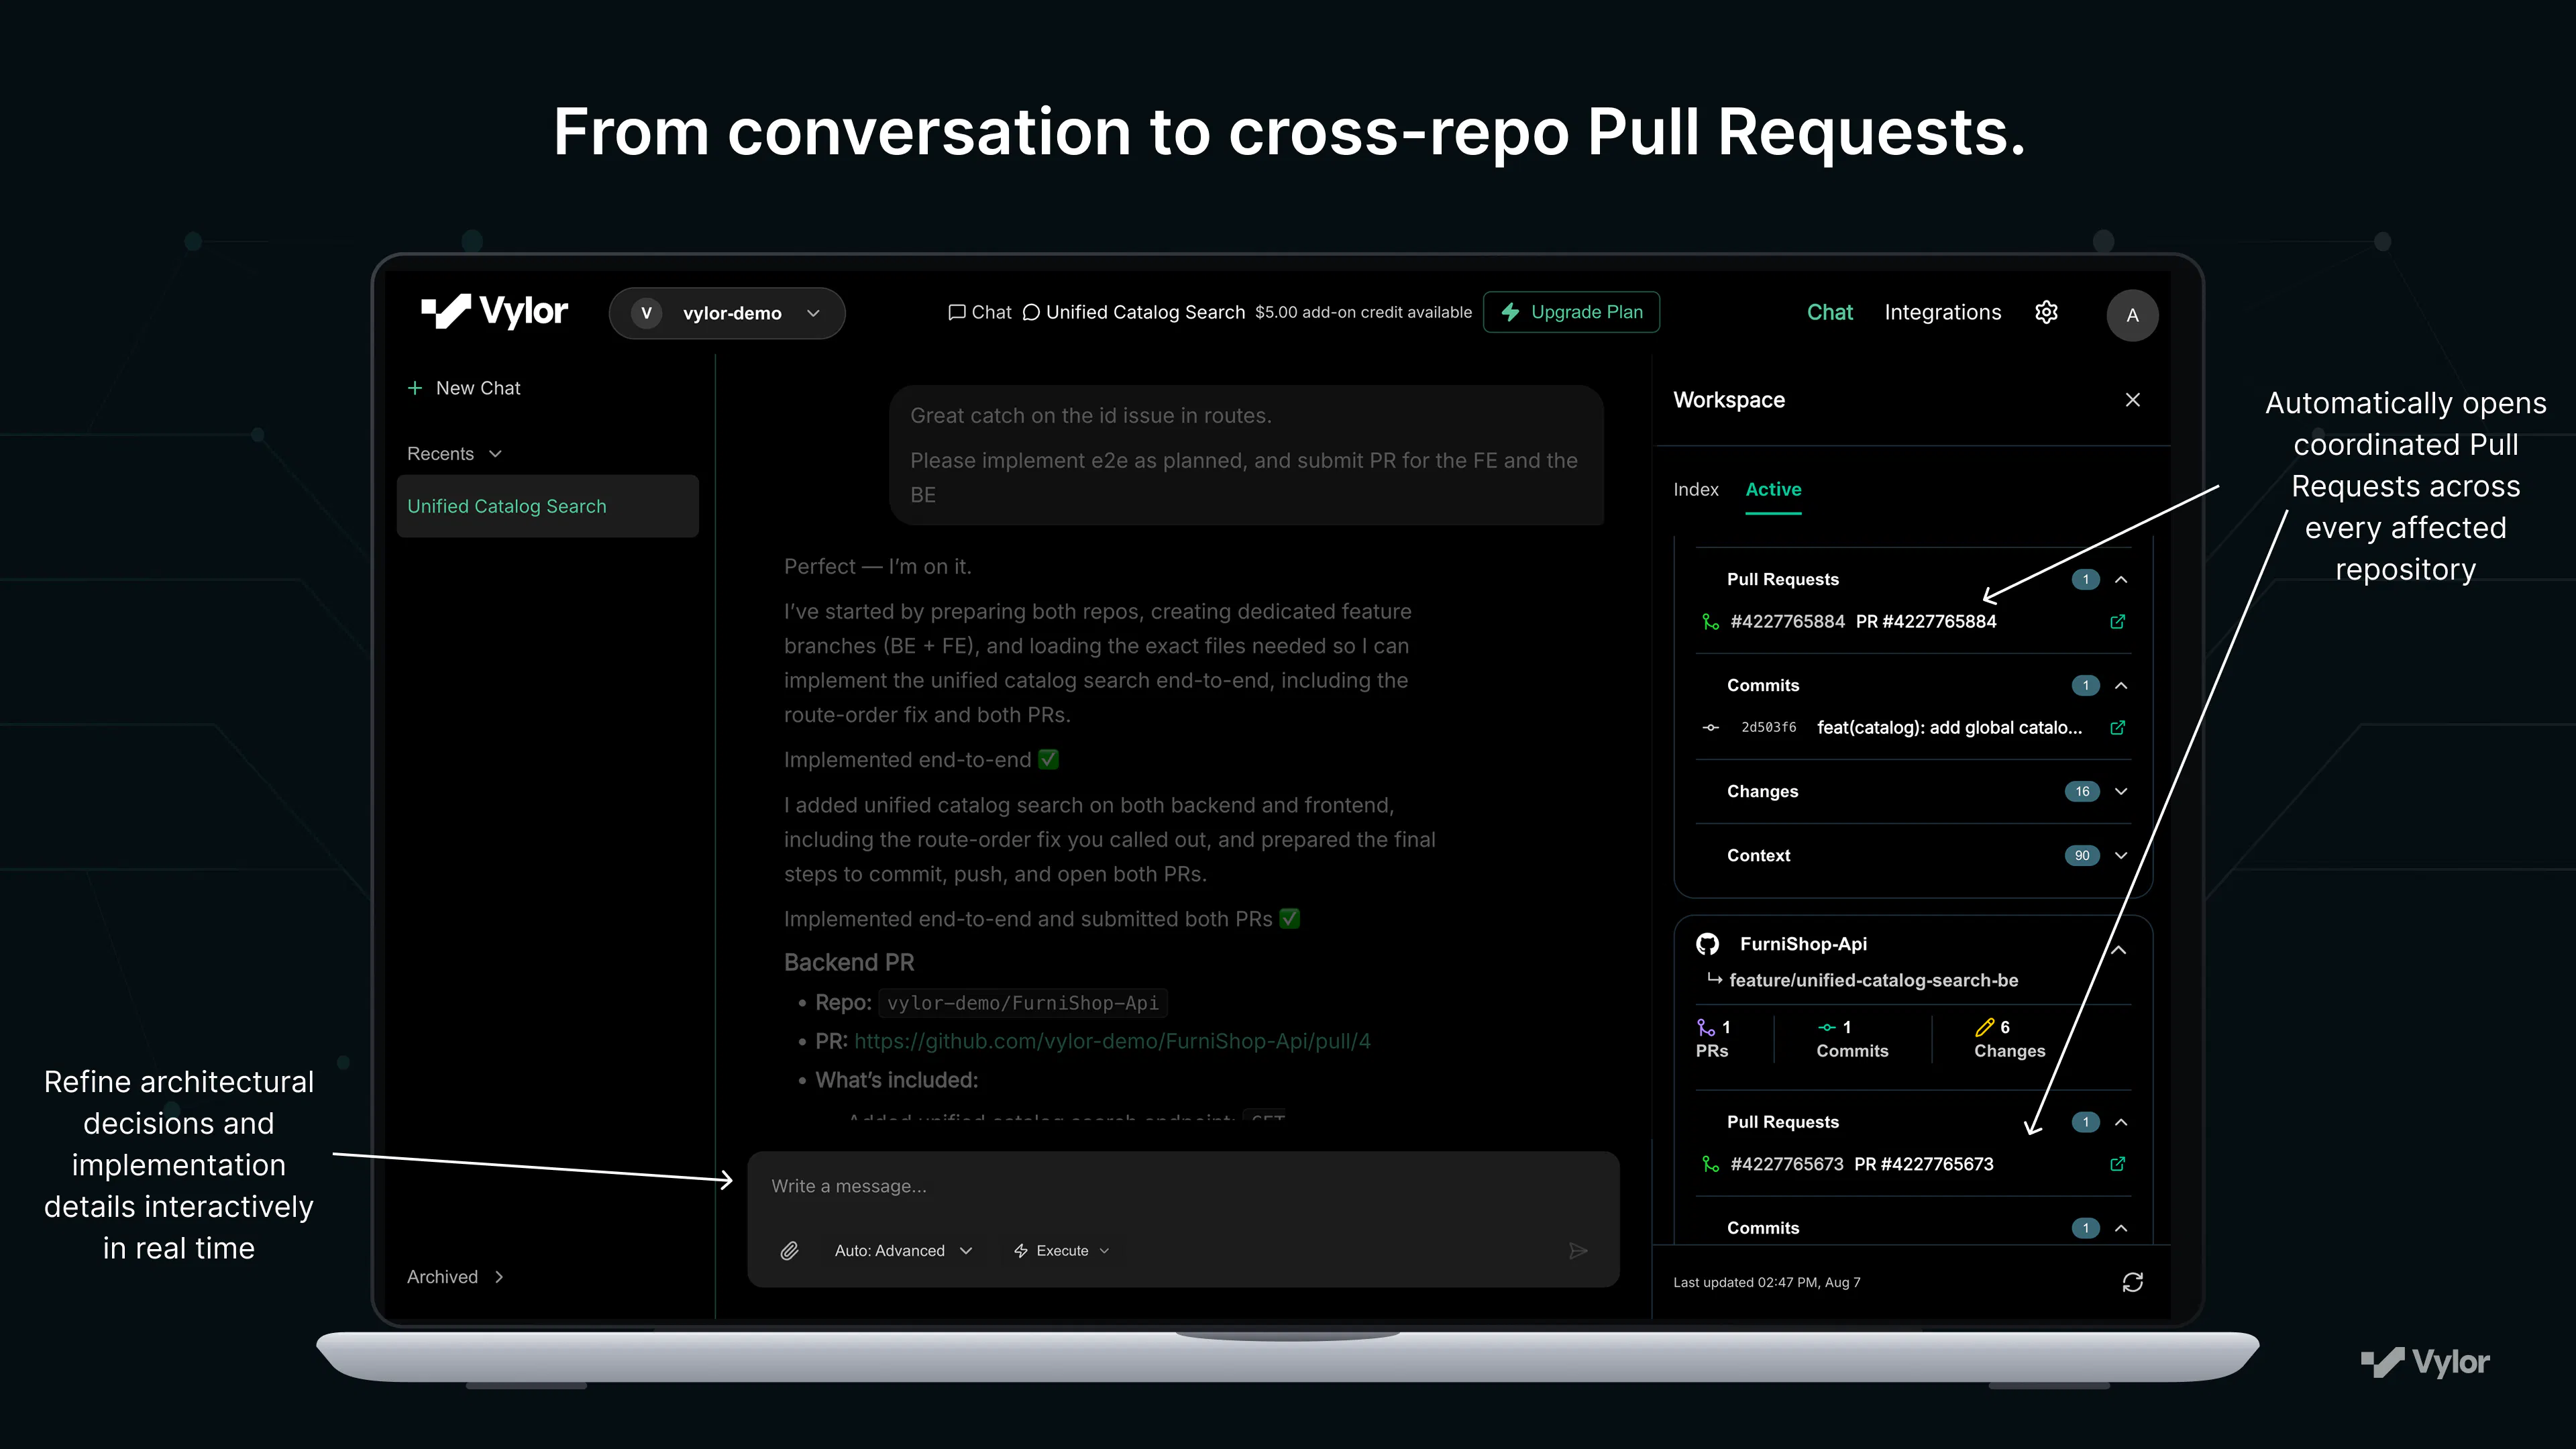Collapse the first Pull Requests section
Screen dimensions: 2576x1449
[x=2121, y=580]
